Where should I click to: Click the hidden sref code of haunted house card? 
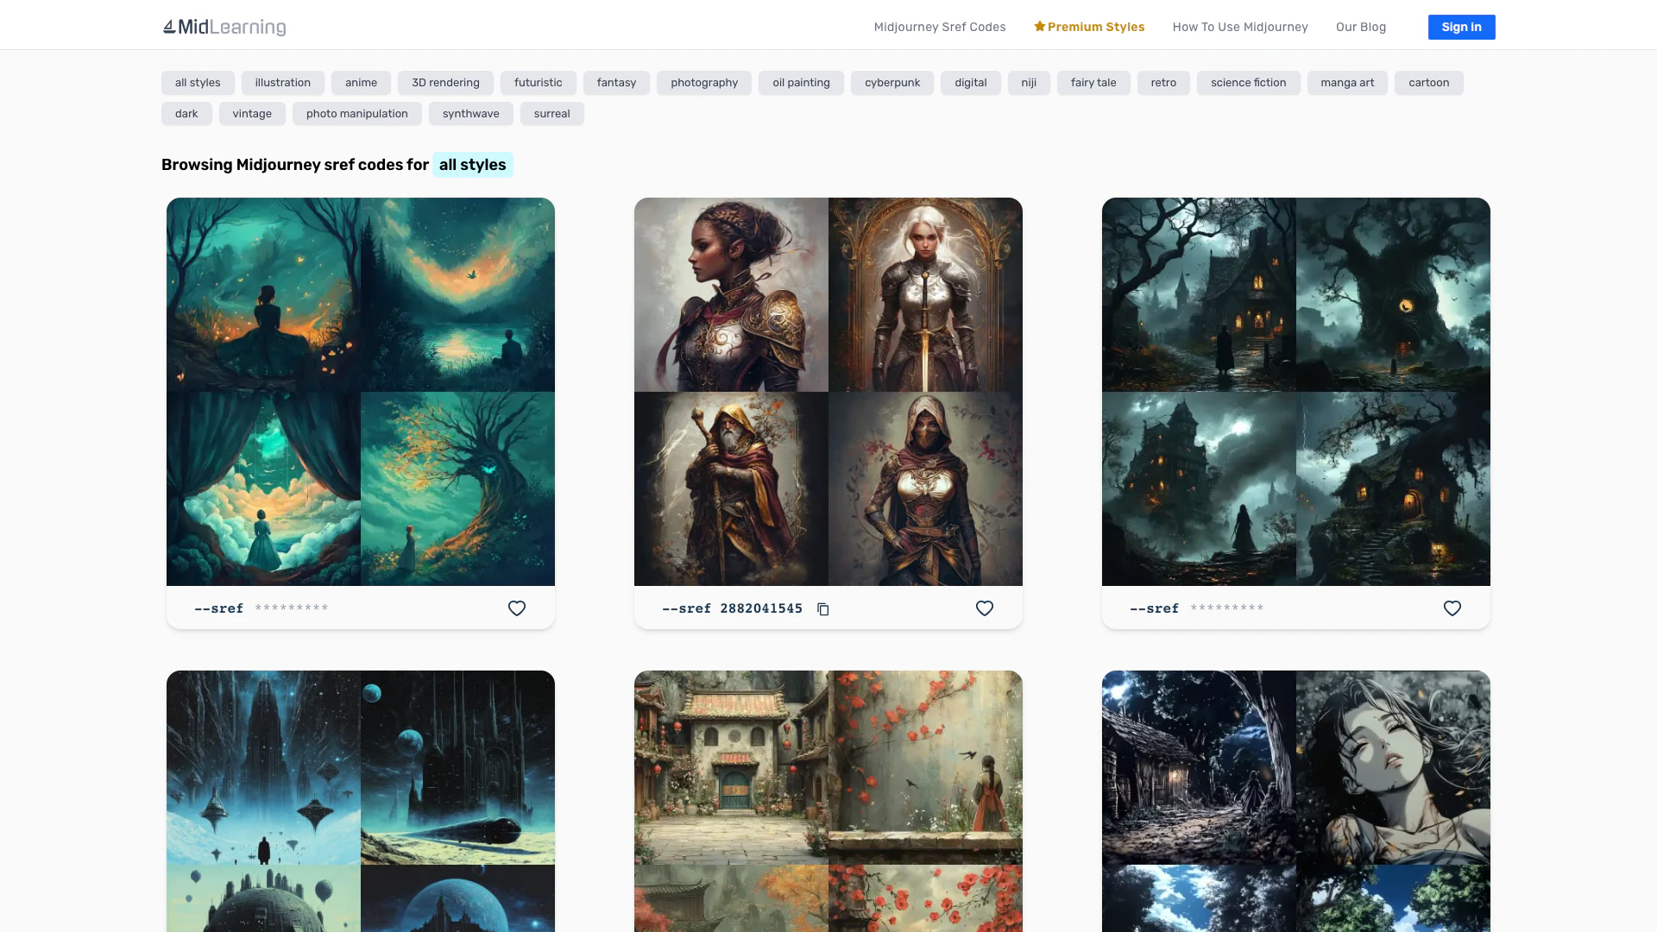(1226, 608)
